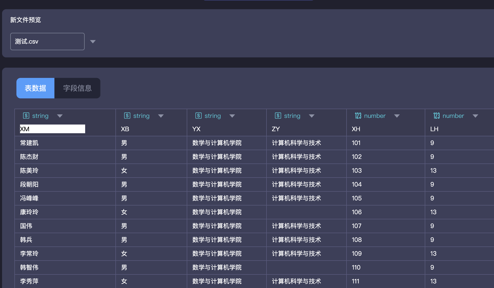494x288 pixels.
Task: Click the number type label above XH
Action: 375,116
